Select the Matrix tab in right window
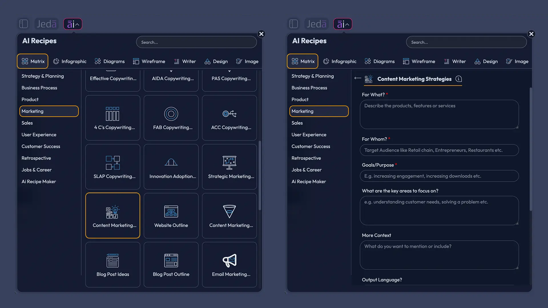This screenshot has width=548, height=308. pos(303,61)
